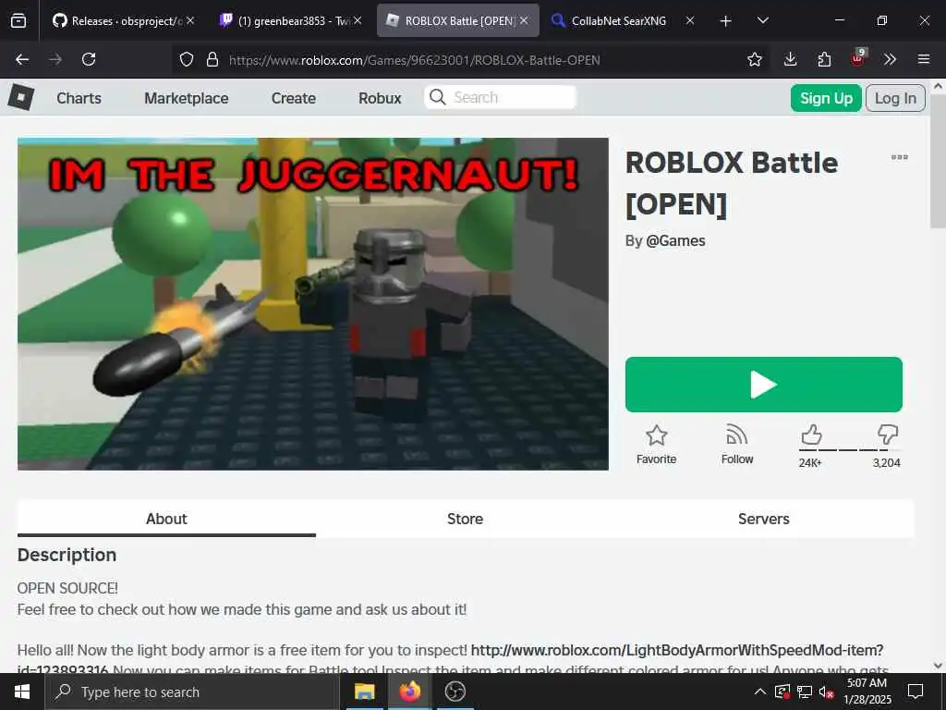Open Firefox View icon at tab bar start
Image resolution: width=946 pixels, height=710 pixels.
(18, 20)
